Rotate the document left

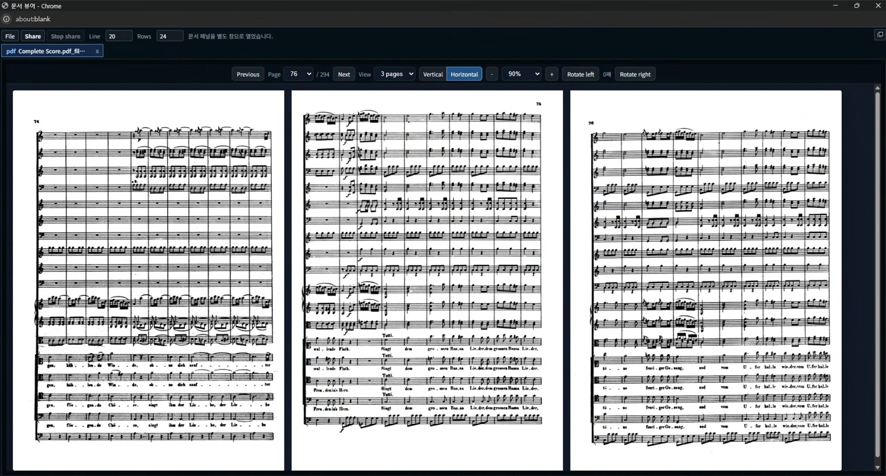point(580,74)
